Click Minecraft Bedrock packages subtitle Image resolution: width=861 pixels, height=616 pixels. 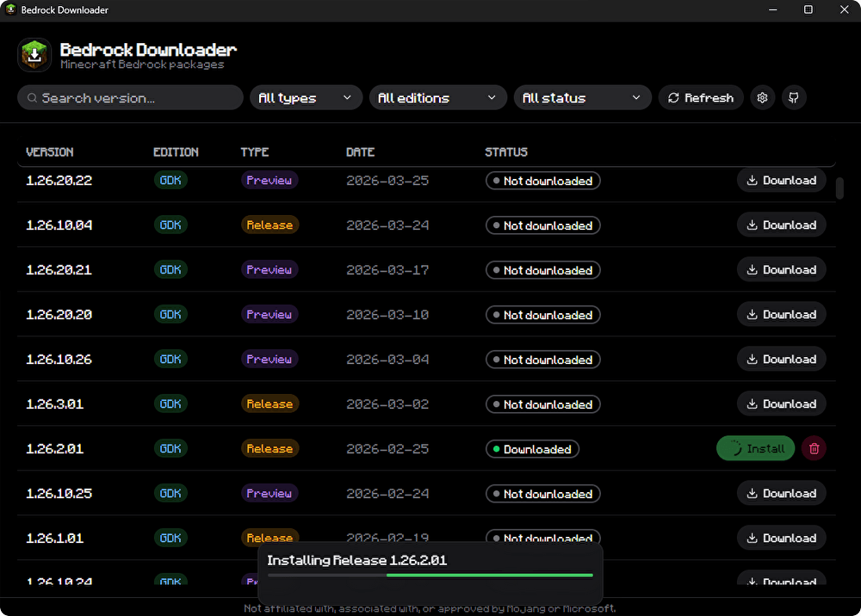tap(142, 65)
